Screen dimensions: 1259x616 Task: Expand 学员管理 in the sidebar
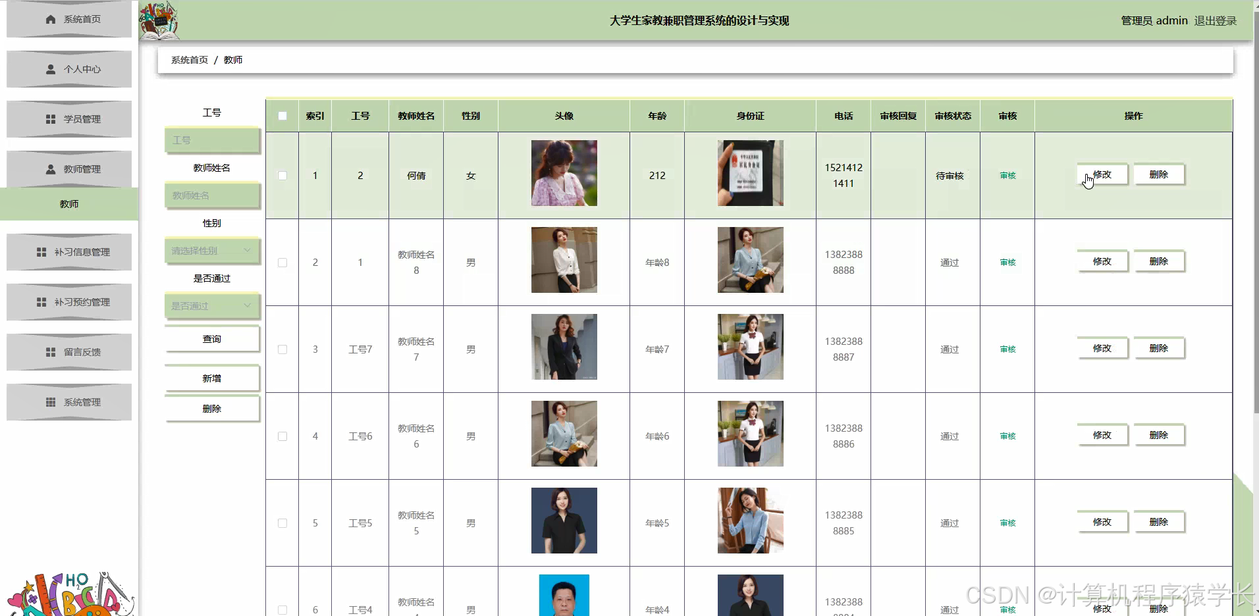pyautogui.click(x=69, y=119)
